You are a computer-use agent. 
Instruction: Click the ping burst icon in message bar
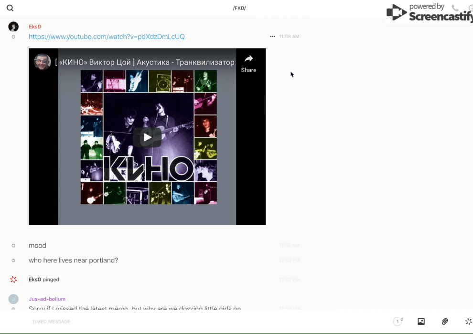pos(468,322)
